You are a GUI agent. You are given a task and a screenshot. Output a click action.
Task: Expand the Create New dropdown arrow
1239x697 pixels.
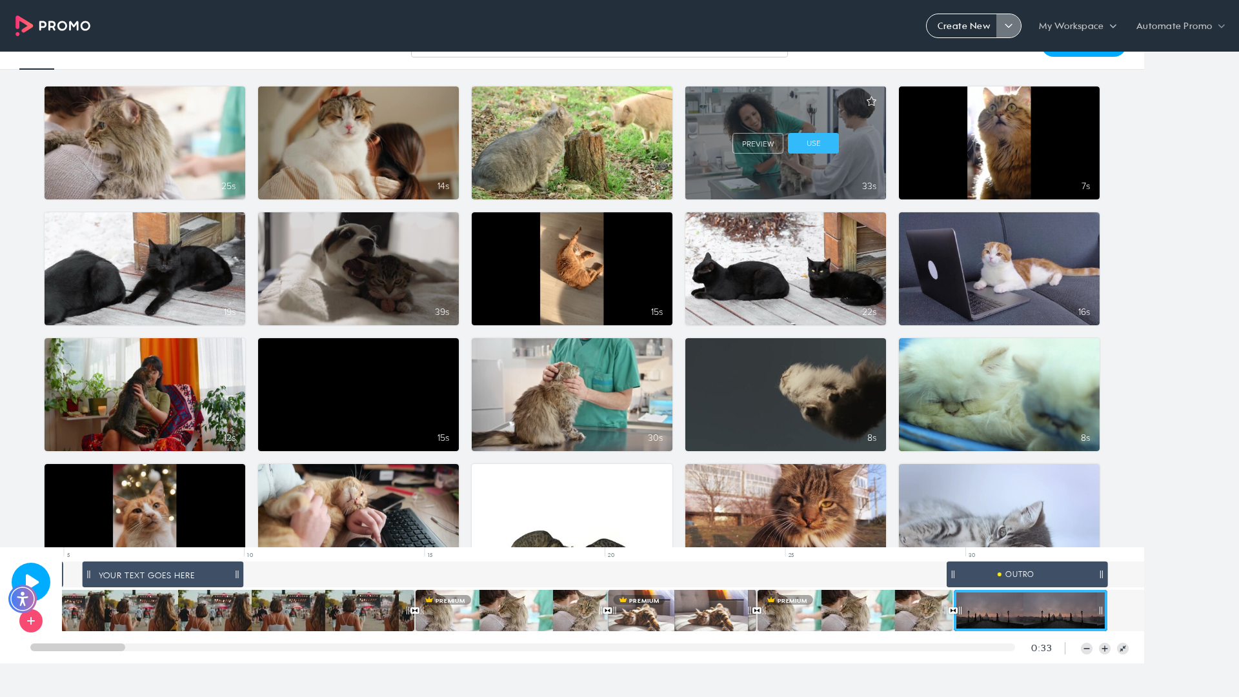pyautogui.click(x=1009, y=26)
